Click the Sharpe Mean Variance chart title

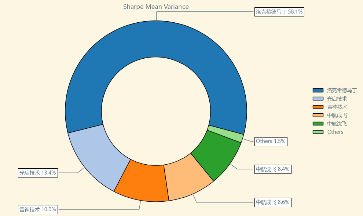click(x=156, y=7)
